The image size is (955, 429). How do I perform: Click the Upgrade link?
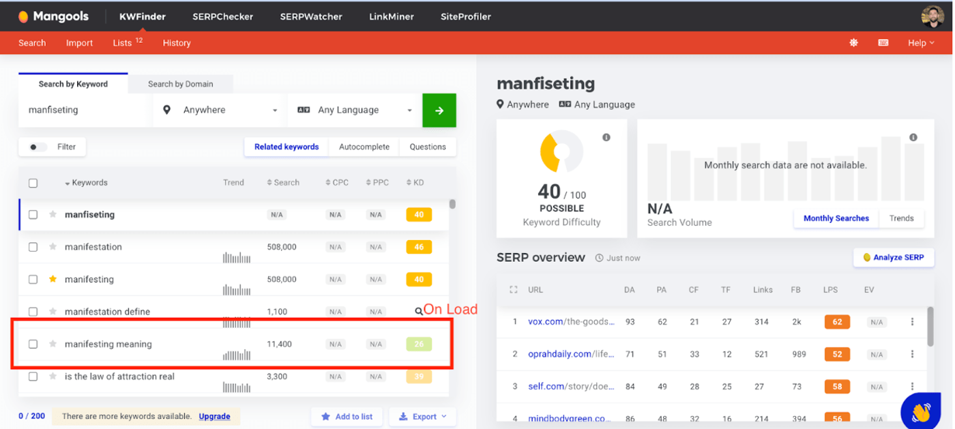tap(214, 416)
